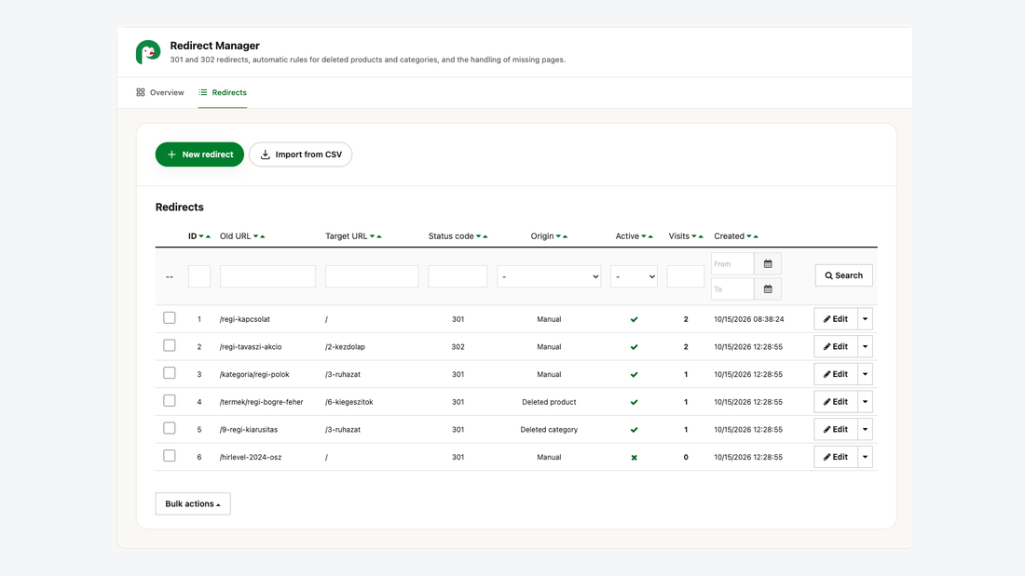Sort Created column ascending
1025x576 pixels.
click(756, 236)
